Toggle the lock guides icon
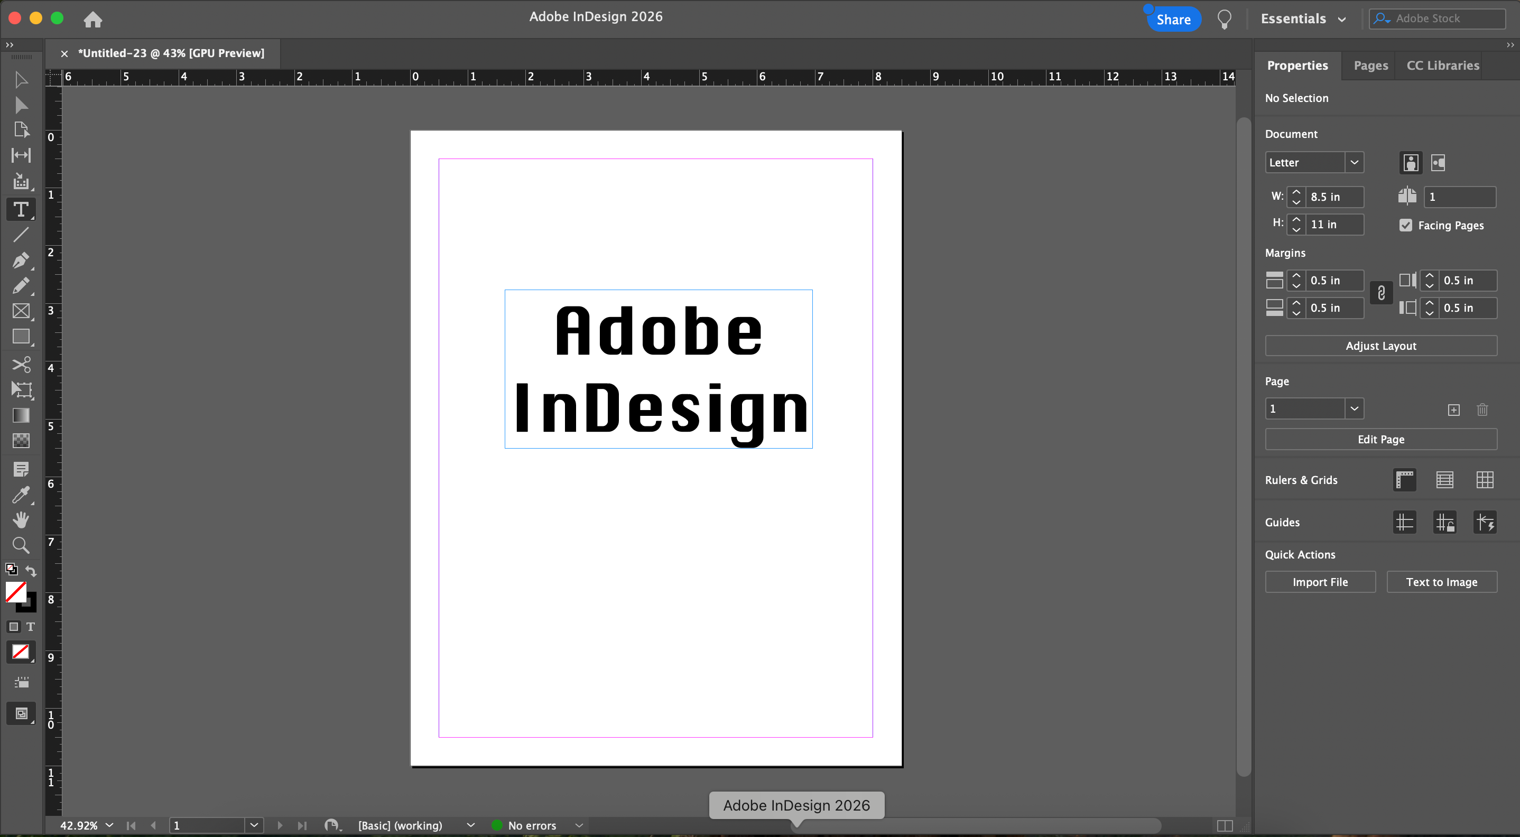 point(1444,523)
